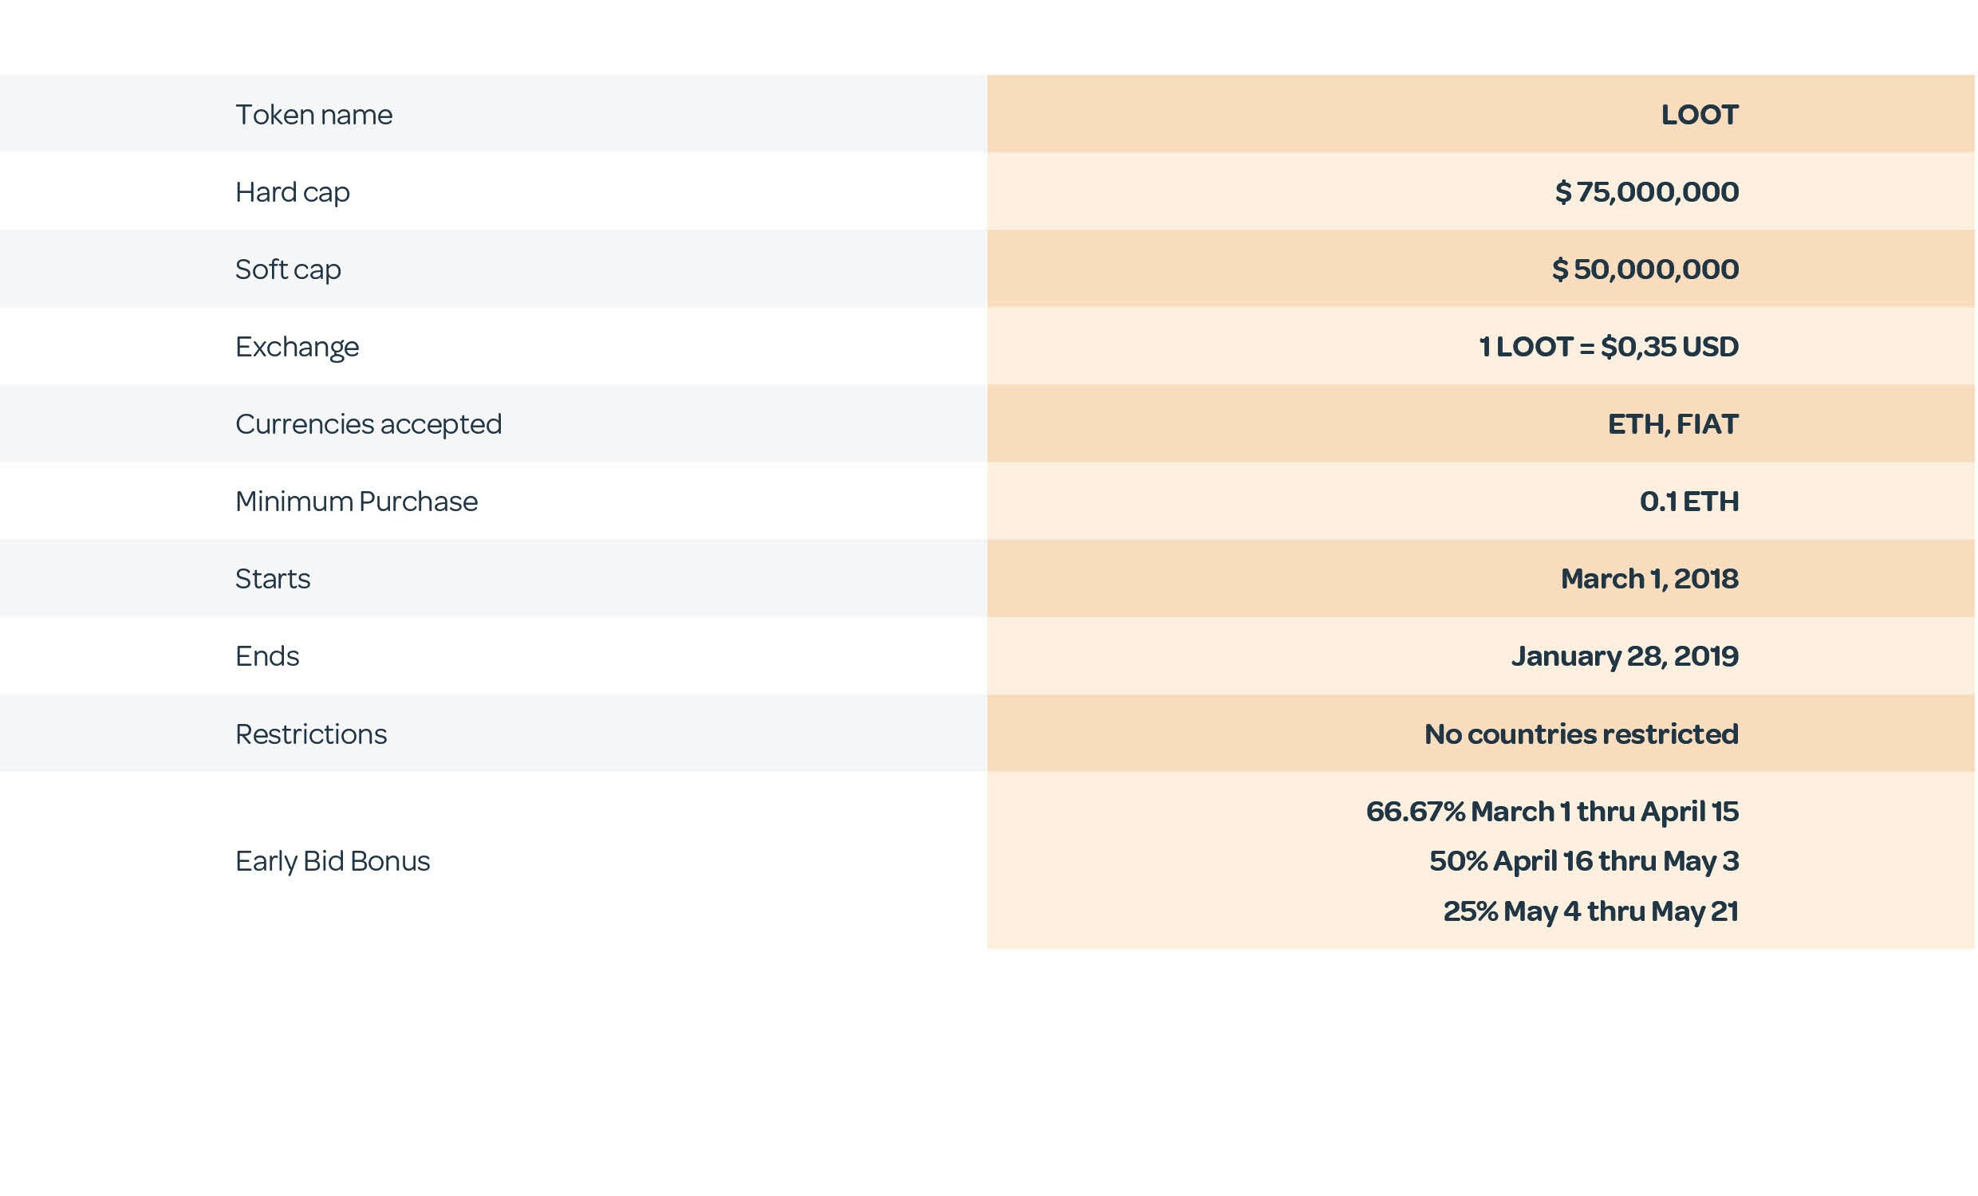Click the "Currencies accepted" label
This screenshot has height=1196, width=1978.
[x=368, y=424]
